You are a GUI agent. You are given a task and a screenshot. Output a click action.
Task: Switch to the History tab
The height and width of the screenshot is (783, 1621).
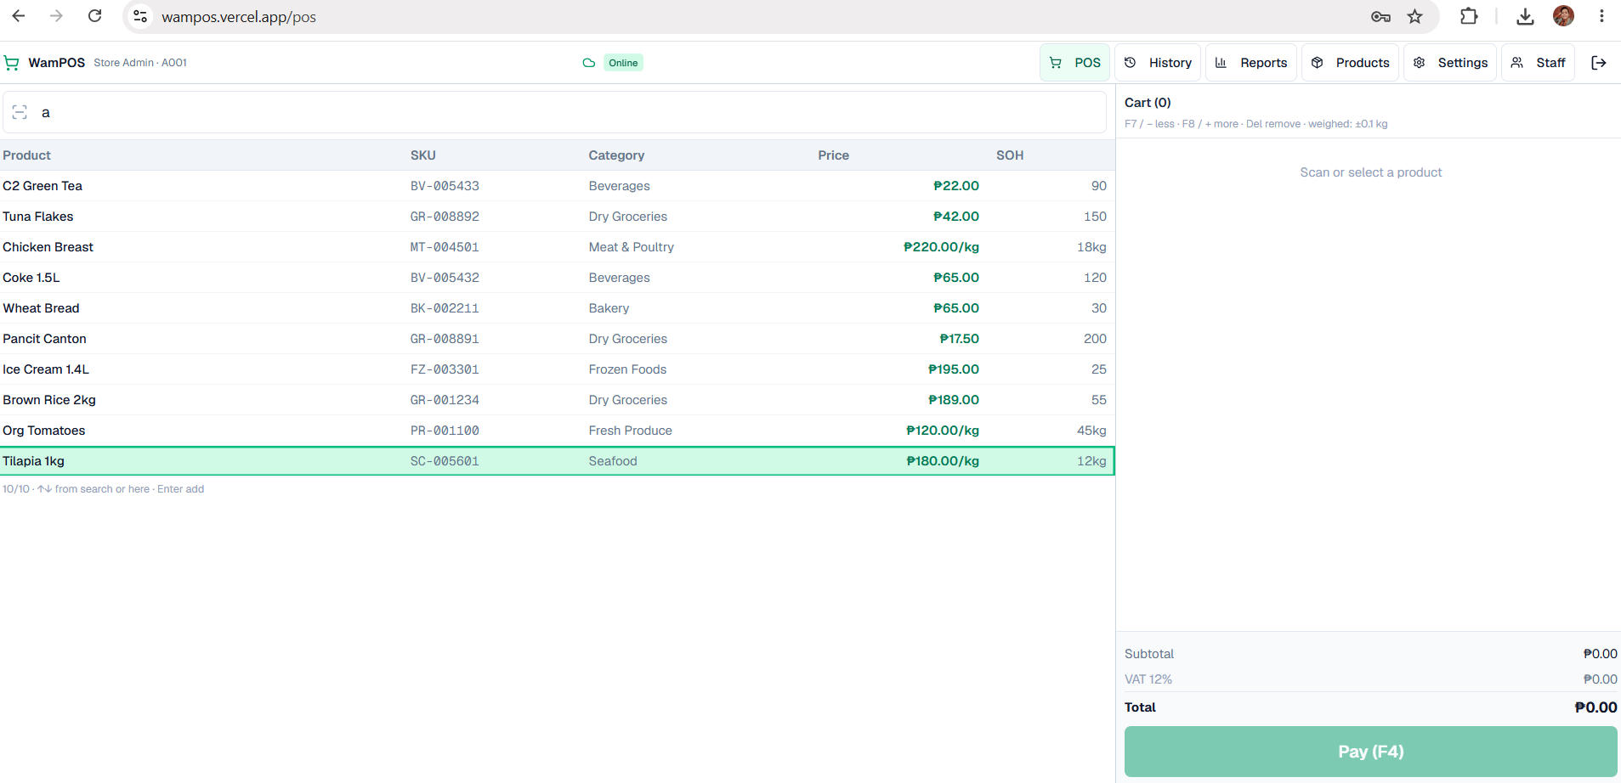(x=1158, y=63)
